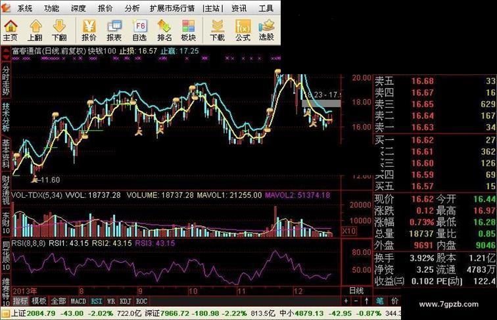Image resolution: width=497 pixels, height=320 pixels.
Task: Click the 下翻 page-down arrow icon
Action: 59,30
